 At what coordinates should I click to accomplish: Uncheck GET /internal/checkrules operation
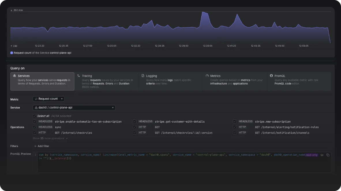pos(34,133)
